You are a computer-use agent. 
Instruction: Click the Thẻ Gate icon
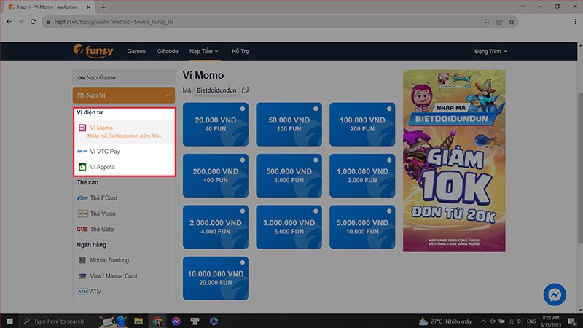[82, 229]
